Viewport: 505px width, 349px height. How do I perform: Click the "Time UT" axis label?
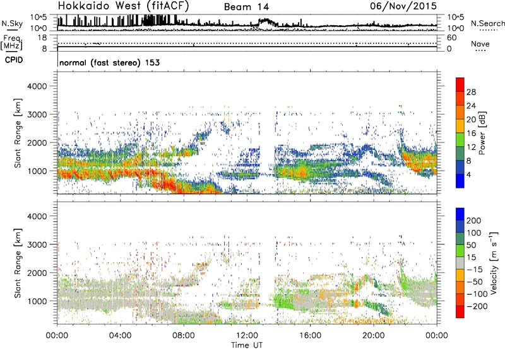(247, 345)
